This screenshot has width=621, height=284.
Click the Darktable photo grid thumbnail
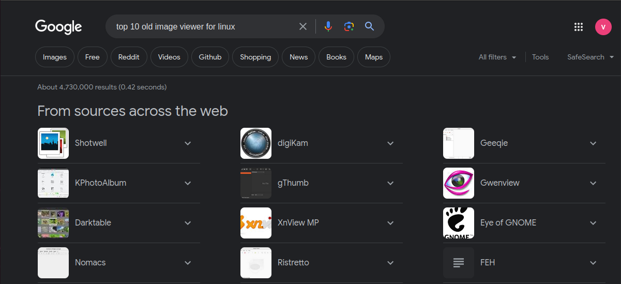coord(53,223)
